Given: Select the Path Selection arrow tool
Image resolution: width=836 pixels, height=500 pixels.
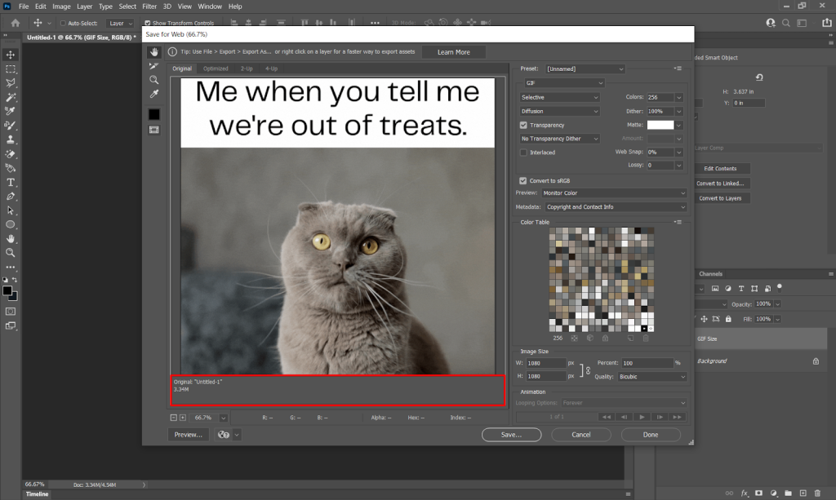Looking at the screenshot, I should point(10,211).
